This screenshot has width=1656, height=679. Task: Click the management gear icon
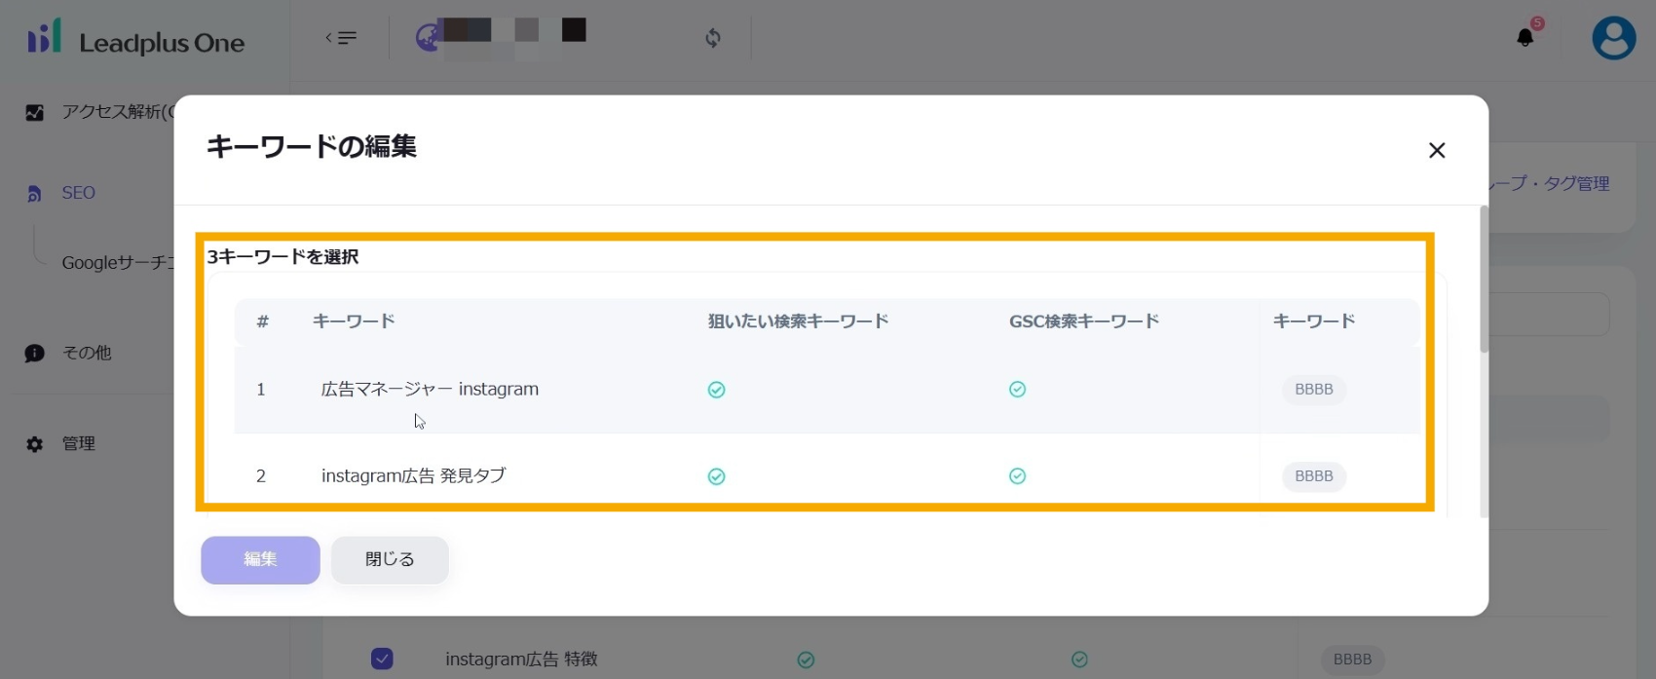tap(35, 444)
